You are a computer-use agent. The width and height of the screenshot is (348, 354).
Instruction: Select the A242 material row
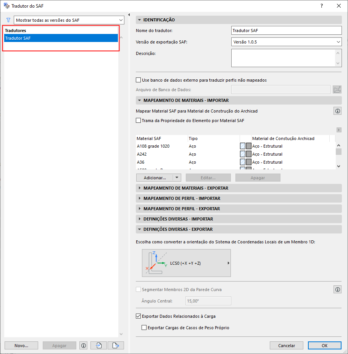(235, 154)
